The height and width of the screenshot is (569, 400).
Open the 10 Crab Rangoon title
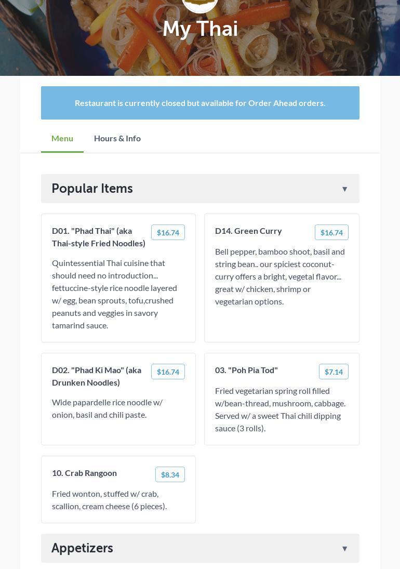coord(84,473)
